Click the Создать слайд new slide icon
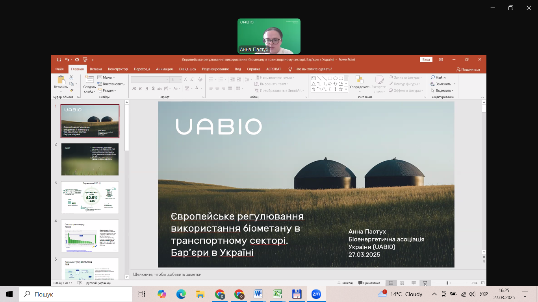 point(89,79)
